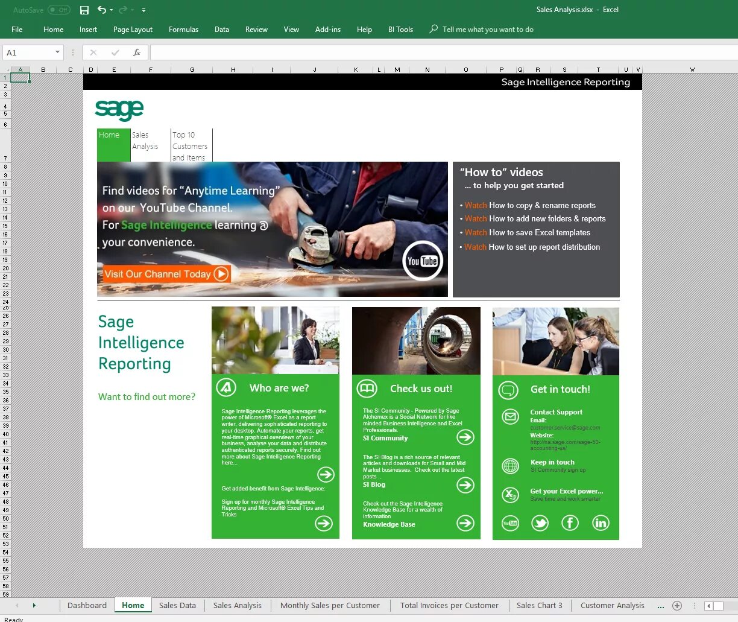Open the Sales Analysis navigation tile
Viewport: 738px width, 622px height.
150,145
